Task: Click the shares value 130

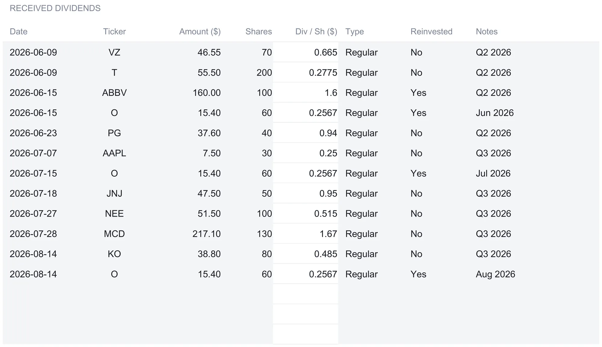Action: pyautogui.click(x=264, y=234)
